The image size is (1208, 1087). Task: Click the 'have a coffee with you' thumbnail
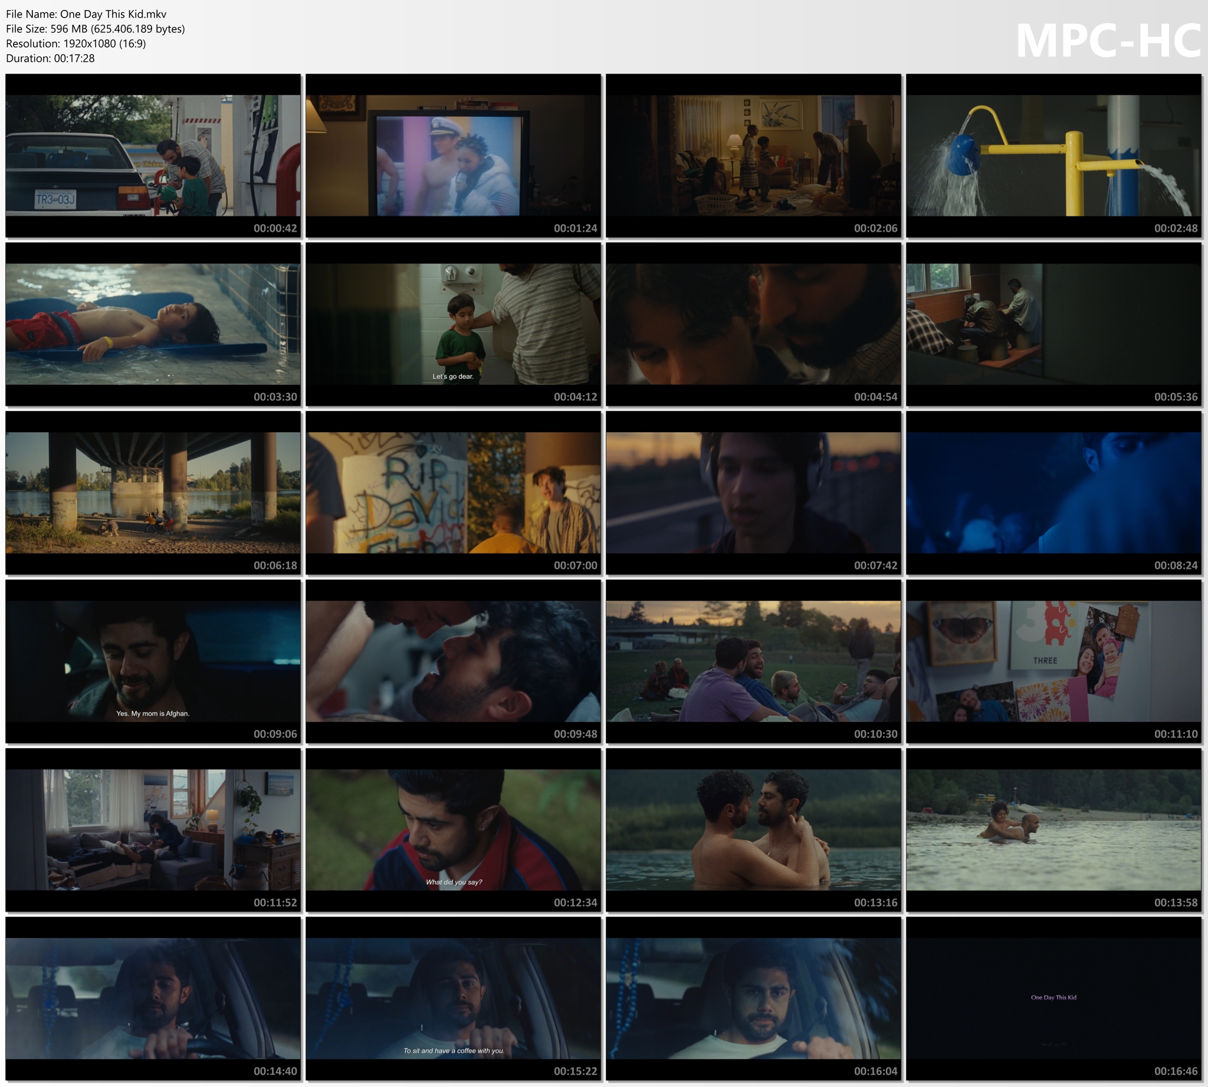[453, 997]
